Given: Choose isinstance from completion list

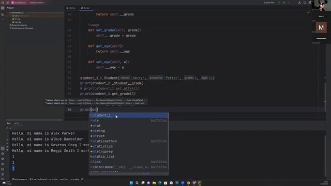Looking at the screenshot, I should click(x=129, y=167).
